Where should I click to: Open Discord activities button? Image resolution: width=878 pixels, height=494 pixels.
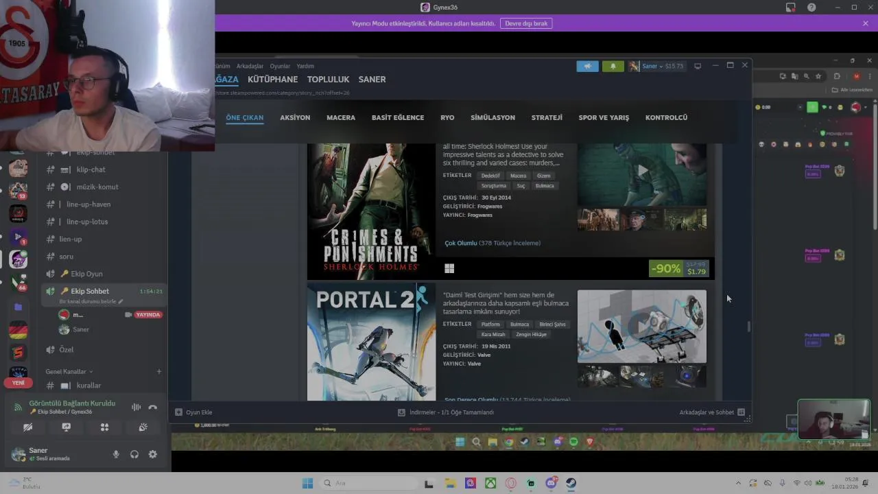[x=104, y=427]
